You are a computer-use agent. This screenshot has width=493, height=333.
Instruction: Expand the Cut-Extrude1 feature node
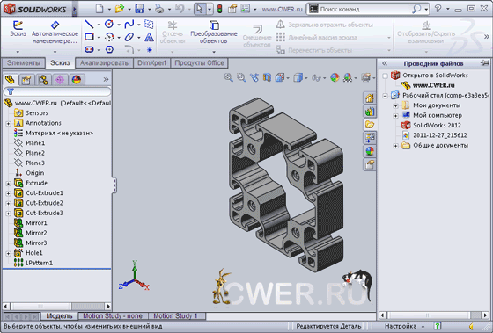8,193
